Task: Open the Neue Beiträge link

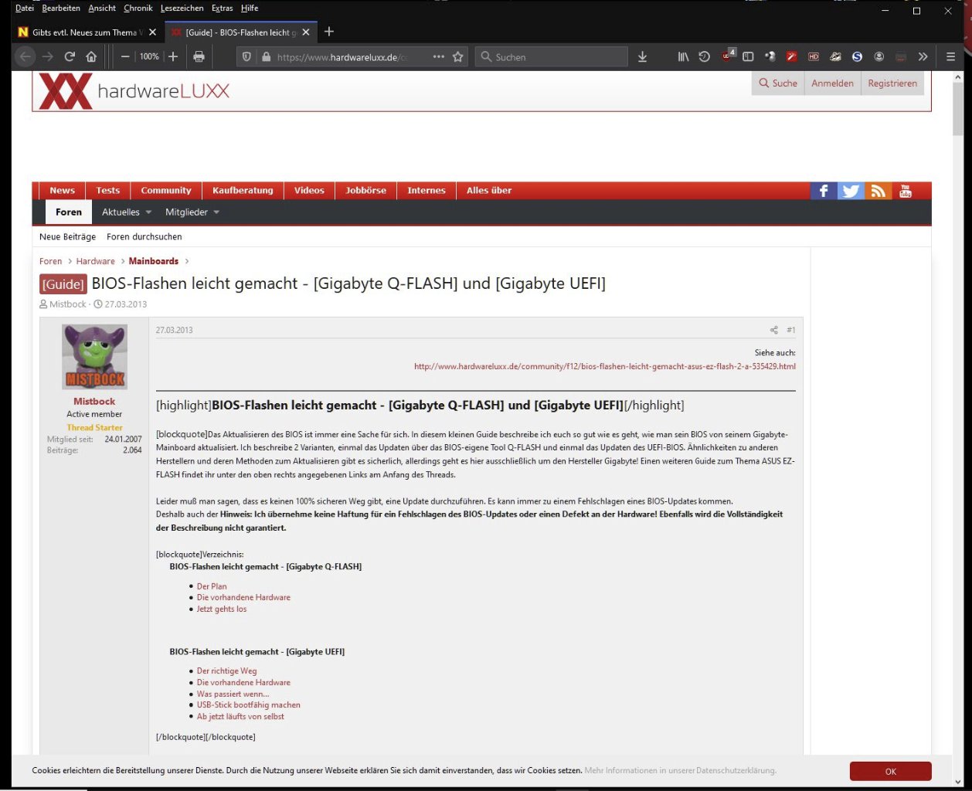Action: (x=68, y=236)
